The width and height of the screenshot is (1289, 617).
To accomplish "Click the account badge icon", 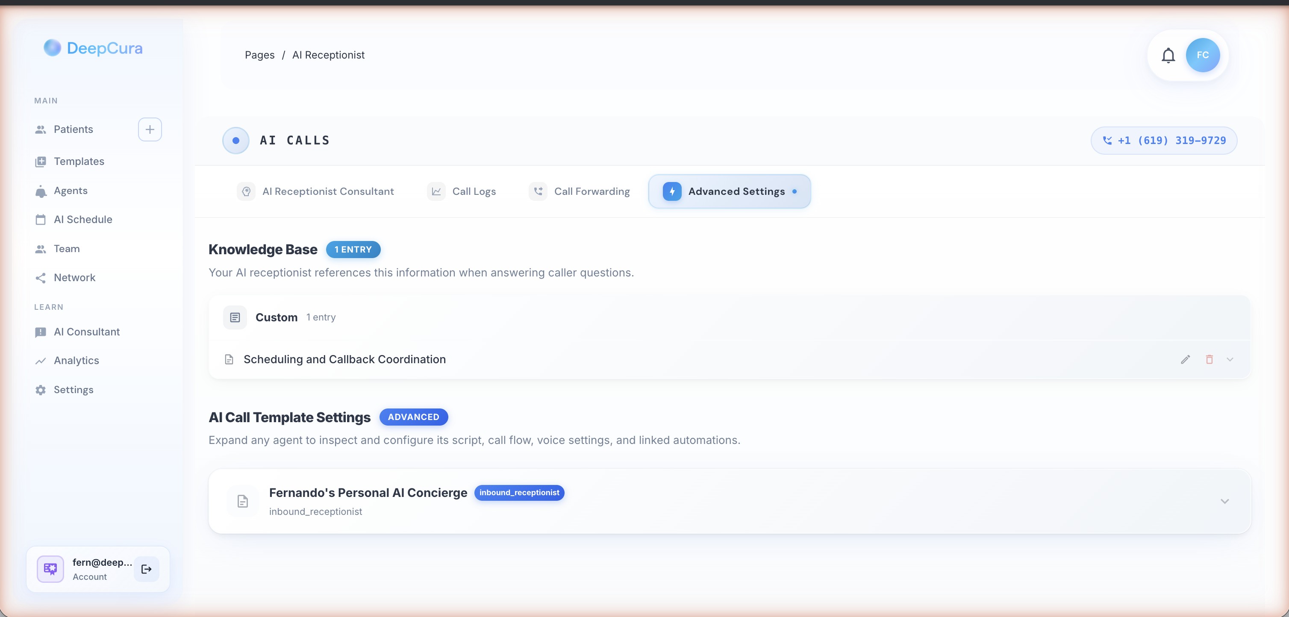I will click(x=50, y=569).
